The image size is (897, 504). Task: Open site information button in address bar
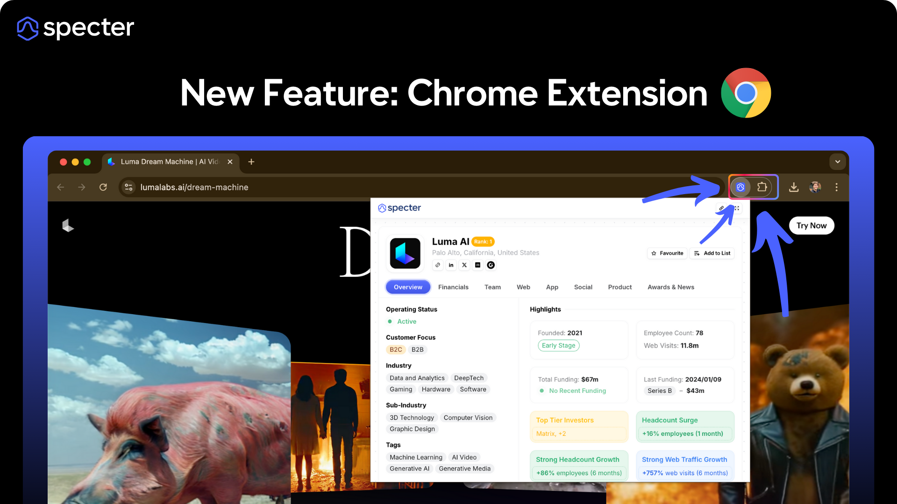(128, 187)
